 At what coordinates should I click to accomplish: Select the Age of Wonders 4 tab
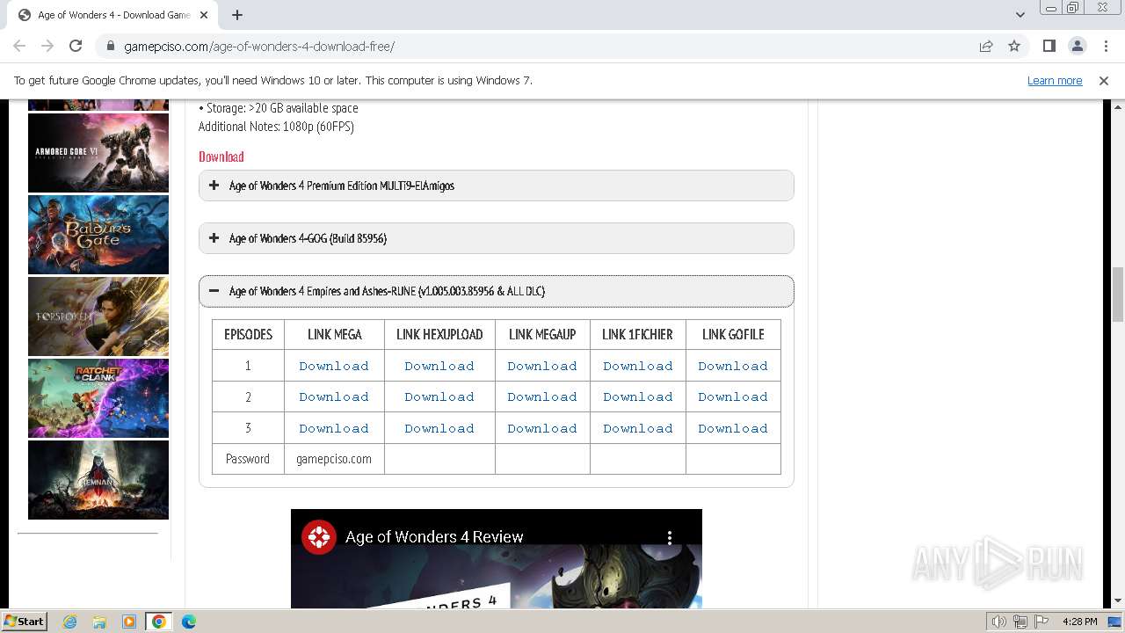click(113, 15)
